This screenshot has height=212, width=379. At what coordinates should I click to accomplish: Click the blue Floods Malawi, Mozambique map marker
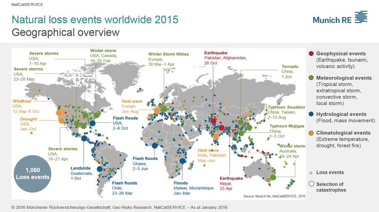182,161
